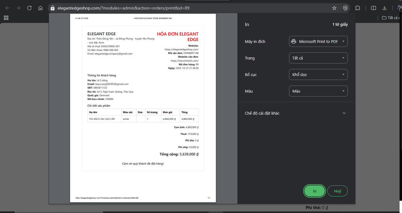
Task: Open the downloads icon in the toolbar
Action: pyautogui.click(x=385, y=8)
